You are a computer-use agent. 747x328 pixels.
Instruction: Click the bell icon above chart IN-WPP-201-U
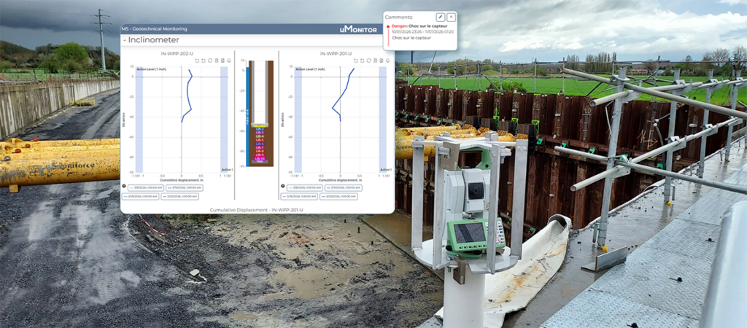[x=388, y=60]
